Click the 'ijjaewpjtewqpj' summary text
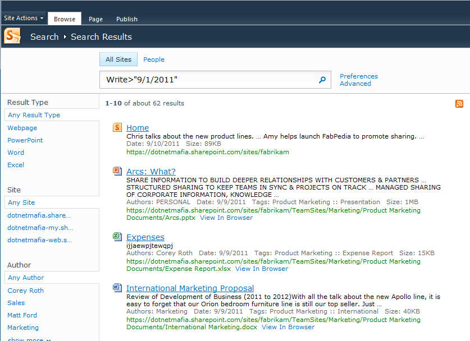 point(149,246)
